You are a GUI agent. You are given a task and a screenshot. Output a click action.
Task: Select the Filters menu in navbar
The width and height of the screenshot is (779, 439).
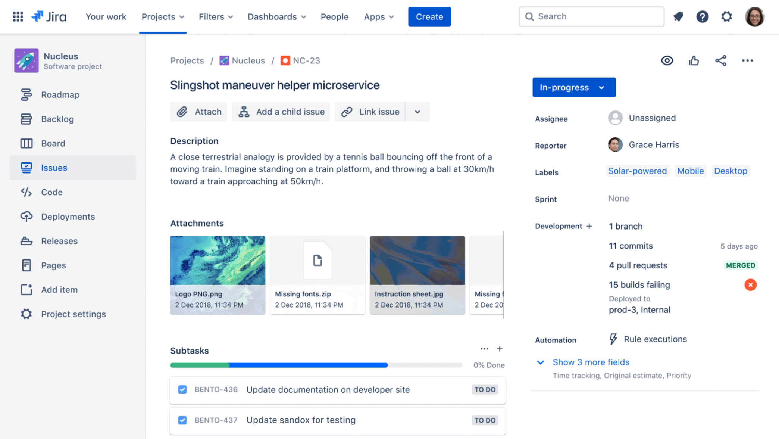tap(215, 16)
